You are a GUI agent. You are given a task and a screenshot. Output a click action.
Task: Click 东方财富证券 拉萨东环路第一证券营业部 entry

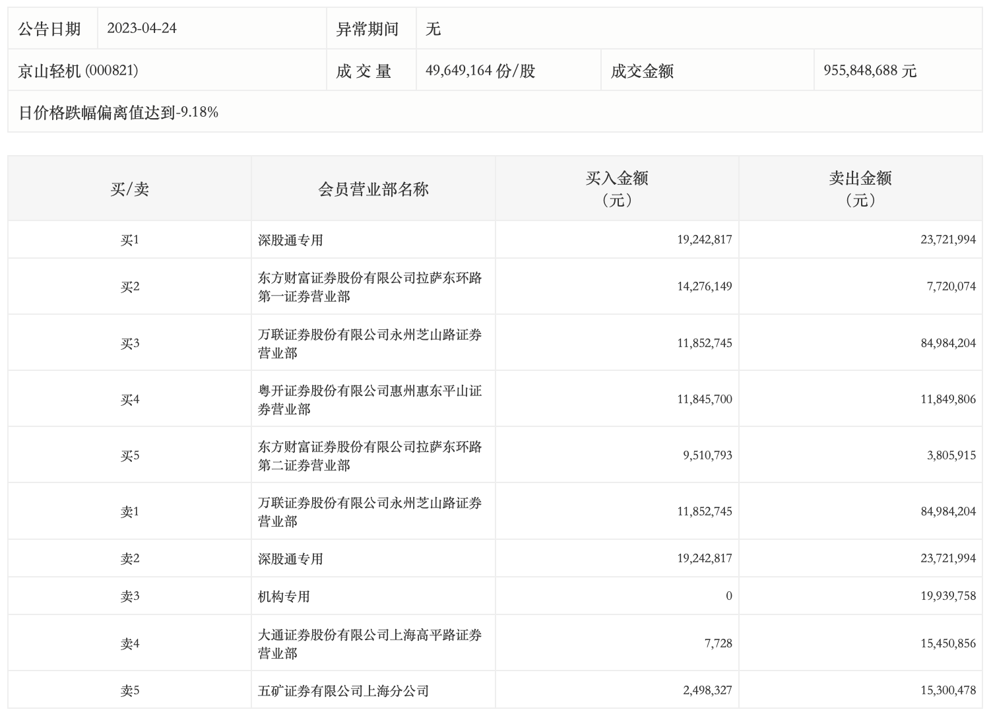pyautogui.click(x=369, y=286)
